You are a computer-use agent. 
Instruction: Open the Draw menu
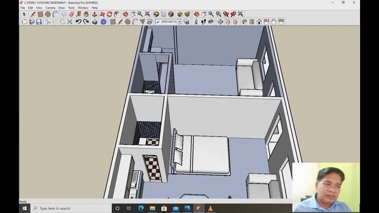coord(62,8)
